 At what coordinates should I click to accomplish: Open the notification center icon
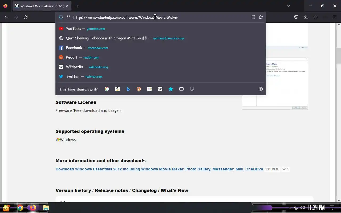click(332, 208)
